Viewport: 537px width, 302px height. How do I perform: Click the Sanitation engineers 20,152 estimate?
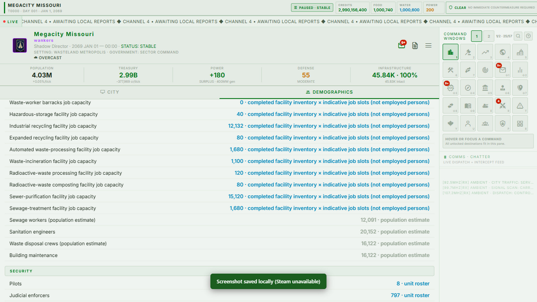point(395,232)
